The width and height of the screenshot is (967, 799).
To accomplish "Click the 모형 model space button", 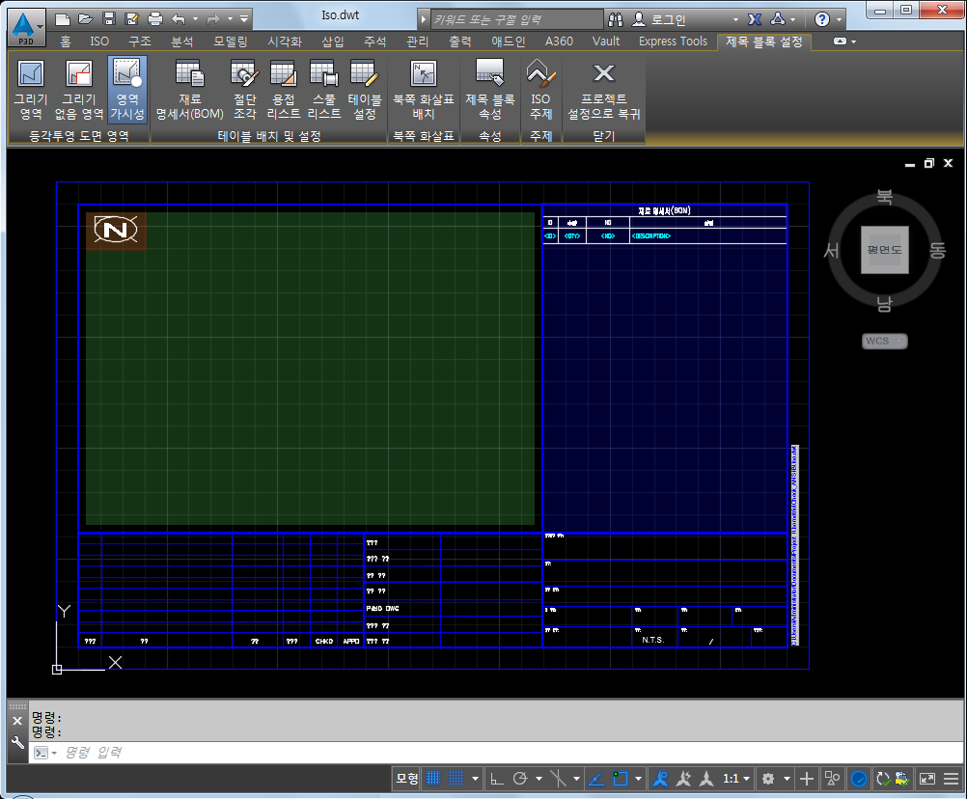I will (406, 778).
